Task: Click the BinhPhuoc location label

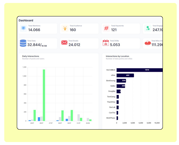Action: pos(111,118)
